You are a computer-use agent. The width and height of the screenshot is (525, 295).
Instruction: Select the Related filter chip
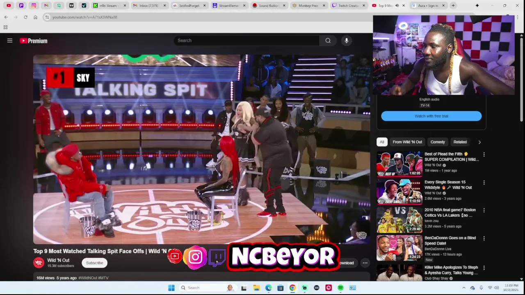(460, 142)
